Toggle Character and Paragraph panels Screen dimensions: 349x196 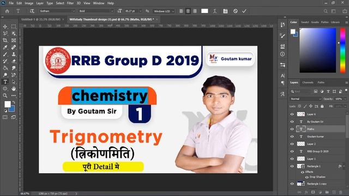pos(225,11)
